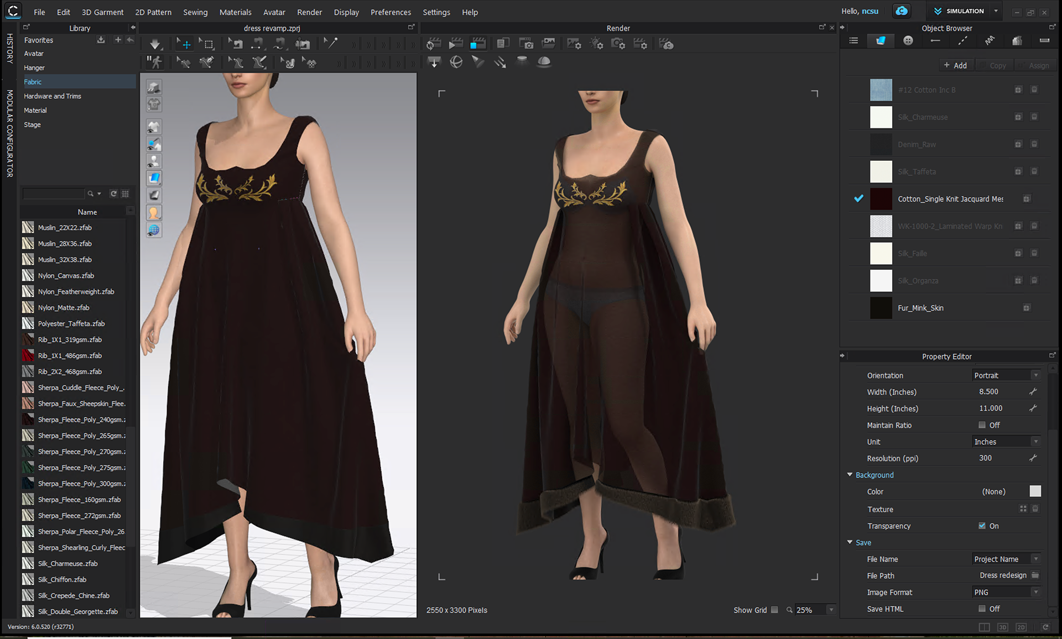This screenshot has height=639, width=1062.
Task: Click the dome light icon in render toolbar
Action: pos(544,62)
